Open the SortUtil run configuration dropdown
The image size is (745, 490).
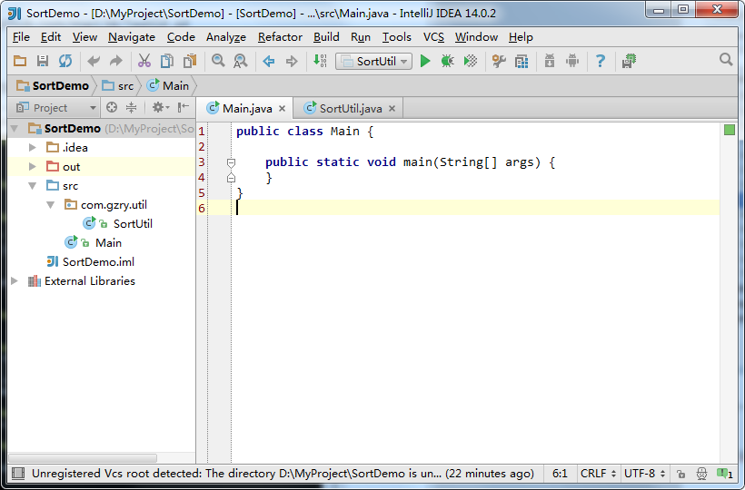(373, 61)
